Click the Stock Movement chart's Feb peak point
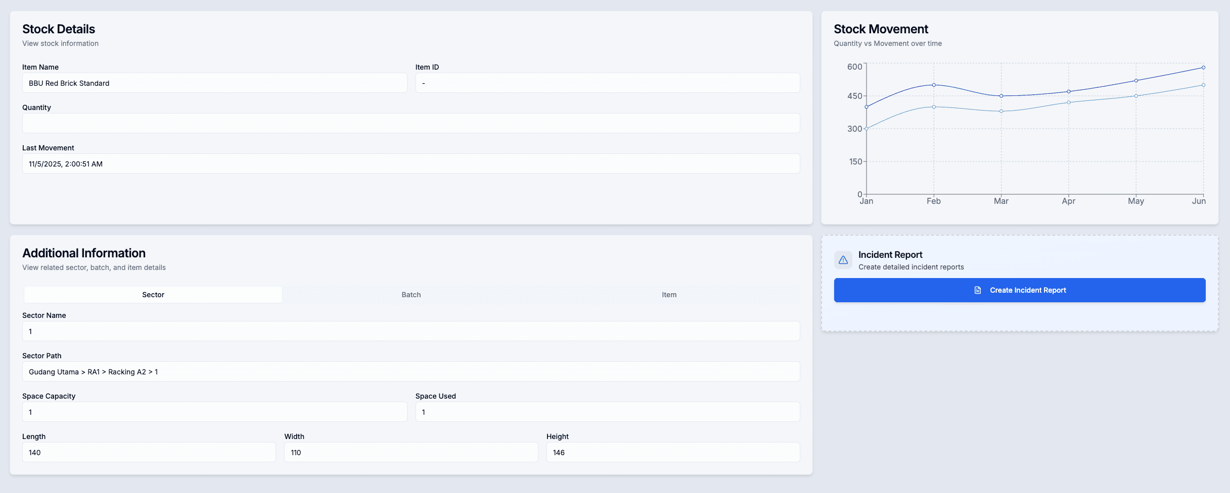The image size is (1230, 493). click(x=934, y=85)
